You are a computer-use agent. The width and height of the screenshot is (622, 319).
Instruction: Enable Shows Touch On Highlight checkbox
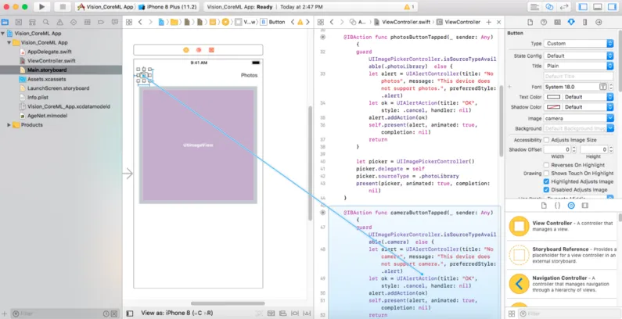546,173
